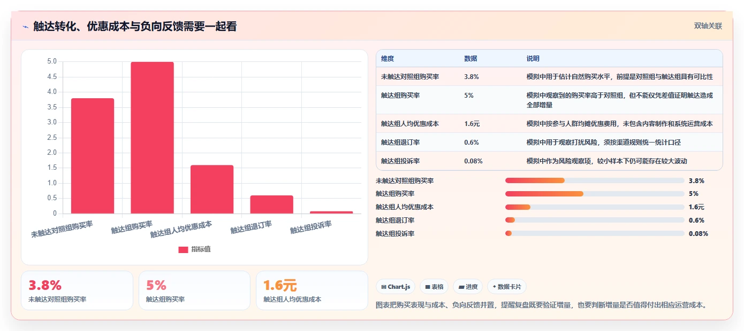Select the 表格 tag chip
This screenshot has height=331, width=744.
pos(434,287)
